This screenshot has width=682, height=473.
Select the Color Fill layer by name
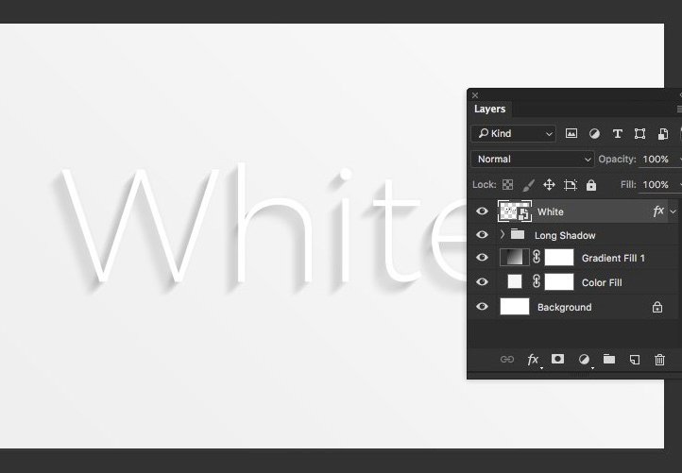tap(602, 282)
